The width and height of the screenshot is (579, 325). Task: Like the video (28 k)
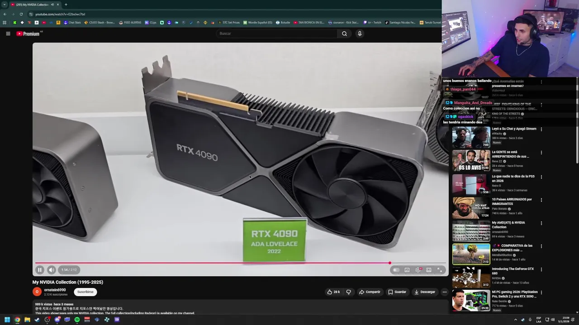333,292
